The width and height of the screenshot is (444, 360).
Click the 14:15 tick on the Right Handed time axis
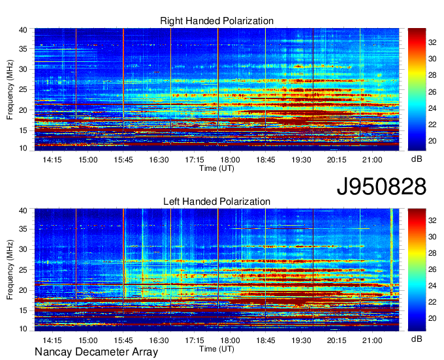tap(52, 160)
